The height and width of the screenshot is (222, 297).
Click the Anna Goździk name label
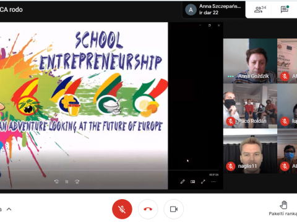254,76
